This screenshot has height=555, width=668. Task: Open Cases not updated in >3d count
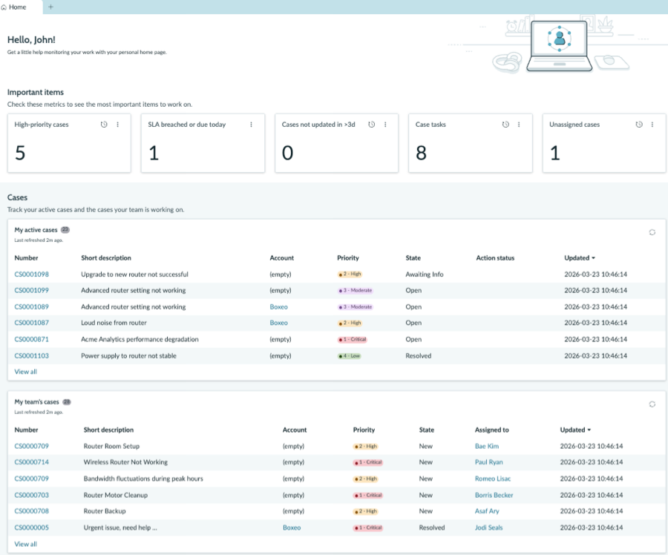tap(287, 153)
